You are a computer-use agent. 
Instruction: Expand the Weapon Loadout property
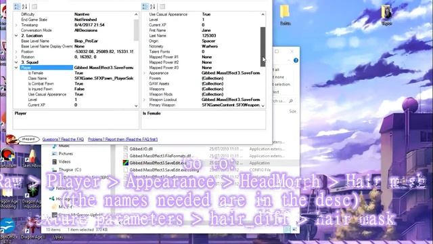(144, 100)
